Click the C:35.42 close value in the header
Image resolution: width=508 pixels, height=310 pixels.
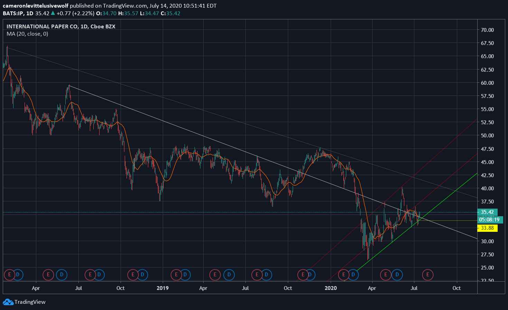(x=171, y=13)
